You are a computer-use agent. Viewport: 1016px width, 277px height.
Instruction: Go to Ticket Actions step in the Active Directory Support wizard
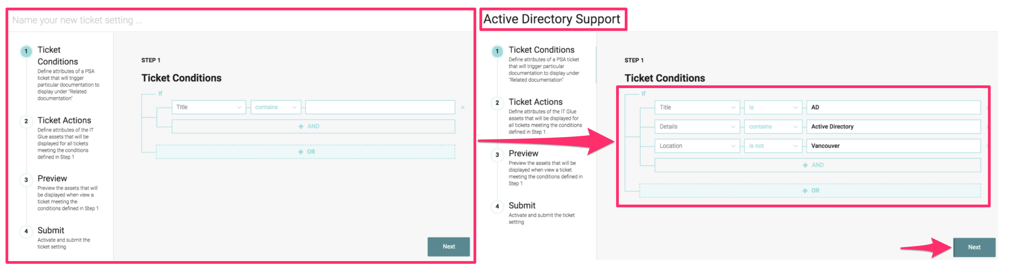pyautogui.click(x=535, y=102)
